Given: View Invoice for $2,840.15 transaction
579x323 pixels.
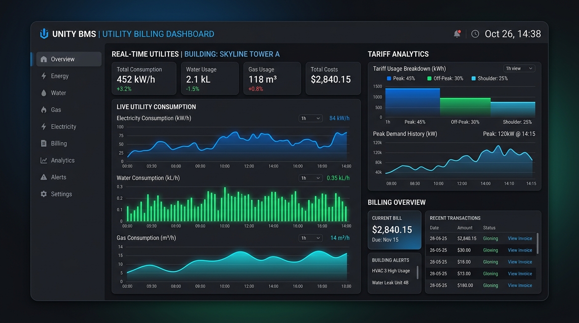Looking at the screenshot, I should [520, 238].
